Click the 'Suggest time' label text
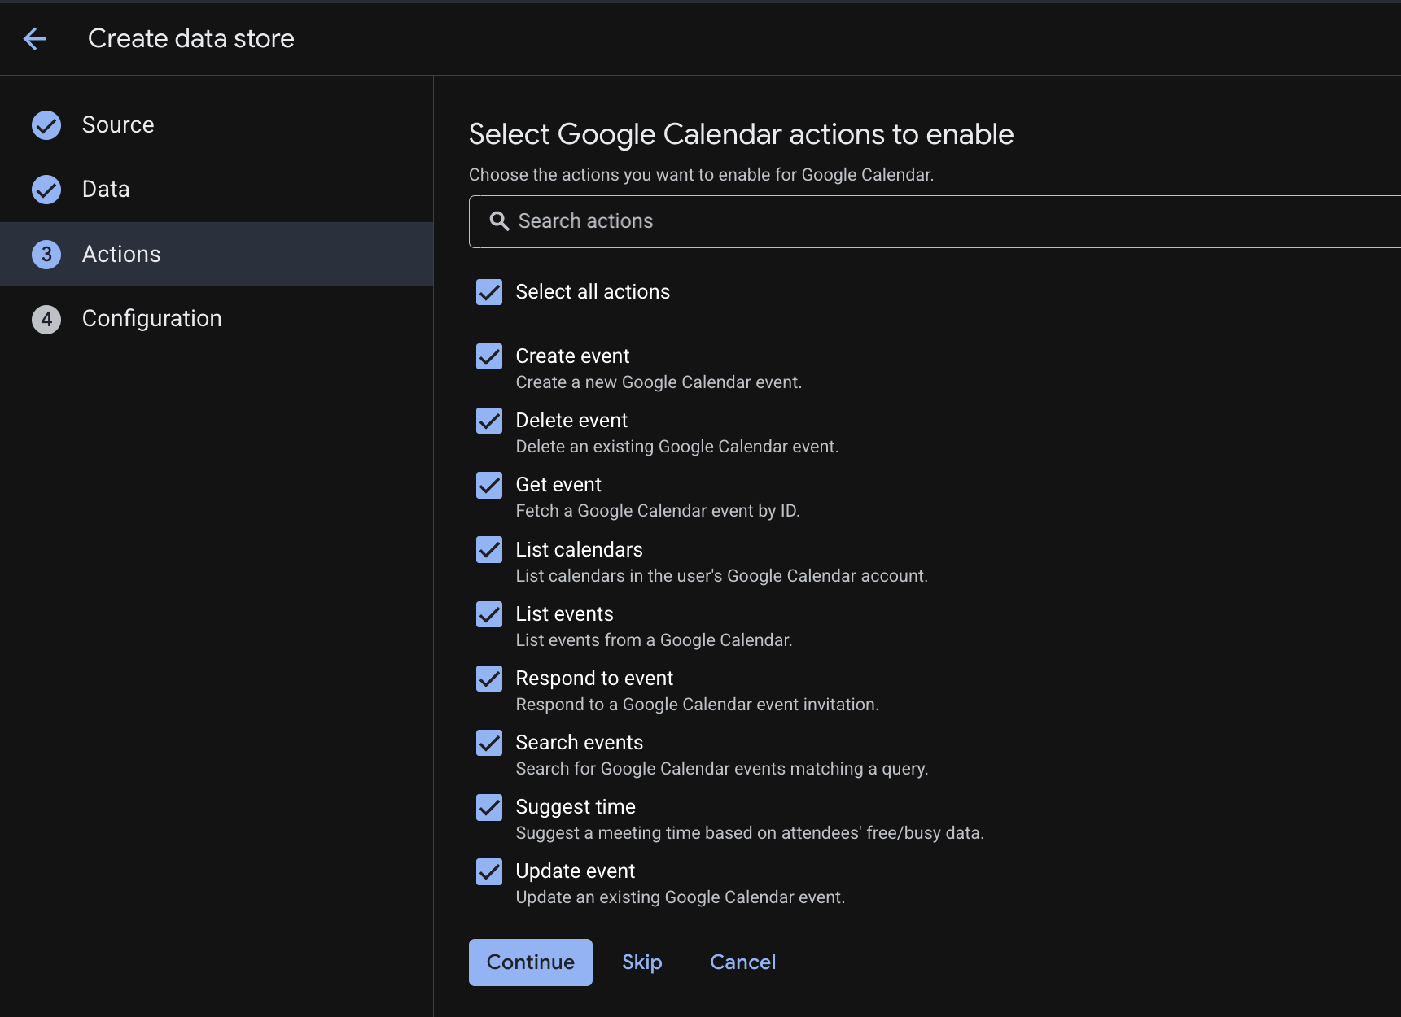This screenshot has height=1017, width=1401. [x=576, y=807]
